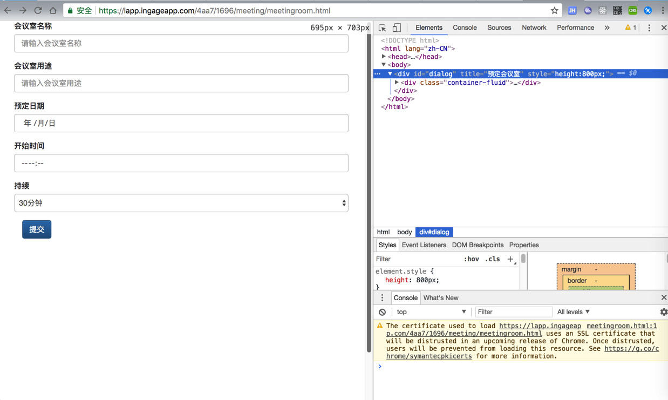
Task: Open the meetingroom.html:1 source link
Action: tap(622, 326)
